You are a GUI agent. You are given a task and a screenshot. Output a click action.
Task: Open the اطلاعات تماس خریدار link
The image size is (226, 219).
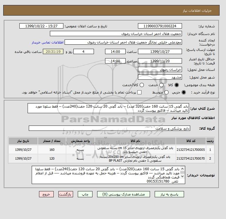pos(48,42)
